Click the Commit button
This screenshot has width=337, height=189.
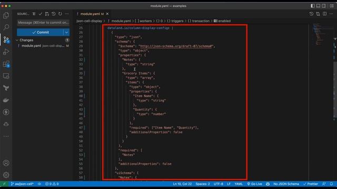pos(40,33)
